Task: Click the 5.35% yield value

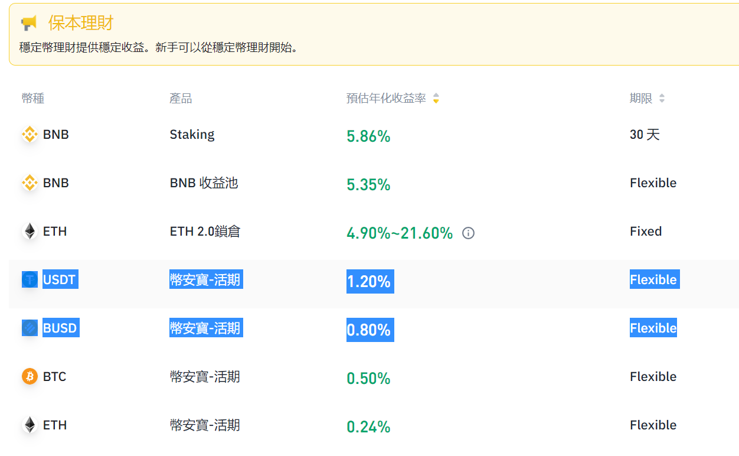Action: 368,185
